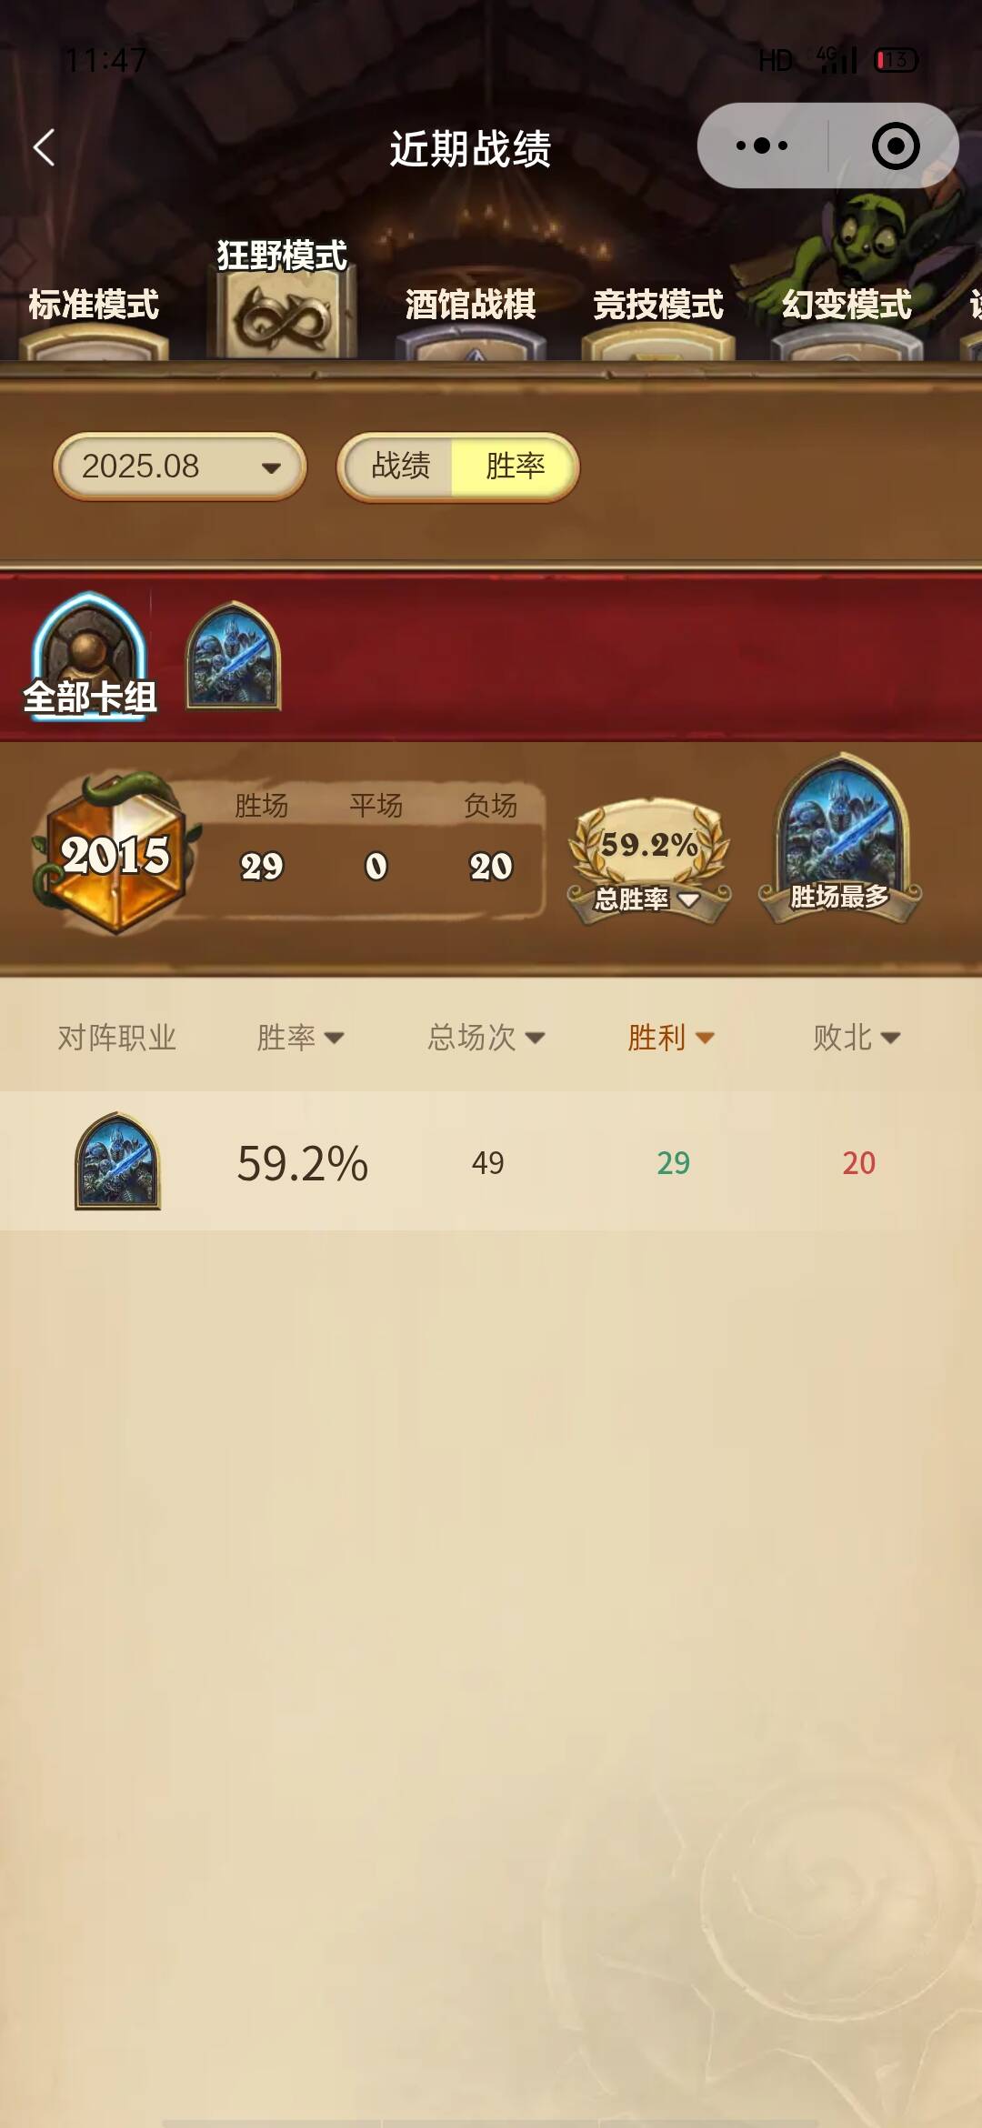
Task: Select the Death Knight deck icon in red bar
Action: click(x=234, y=656)
